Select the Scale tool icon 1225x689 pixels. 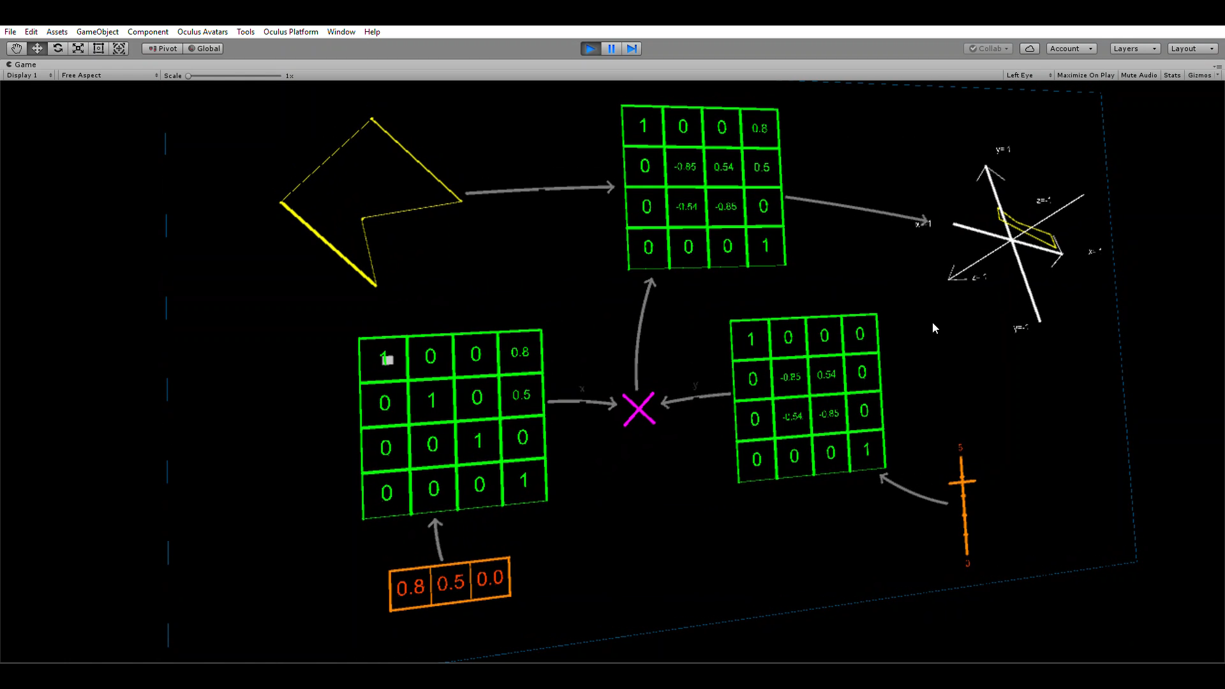point(78,48)
